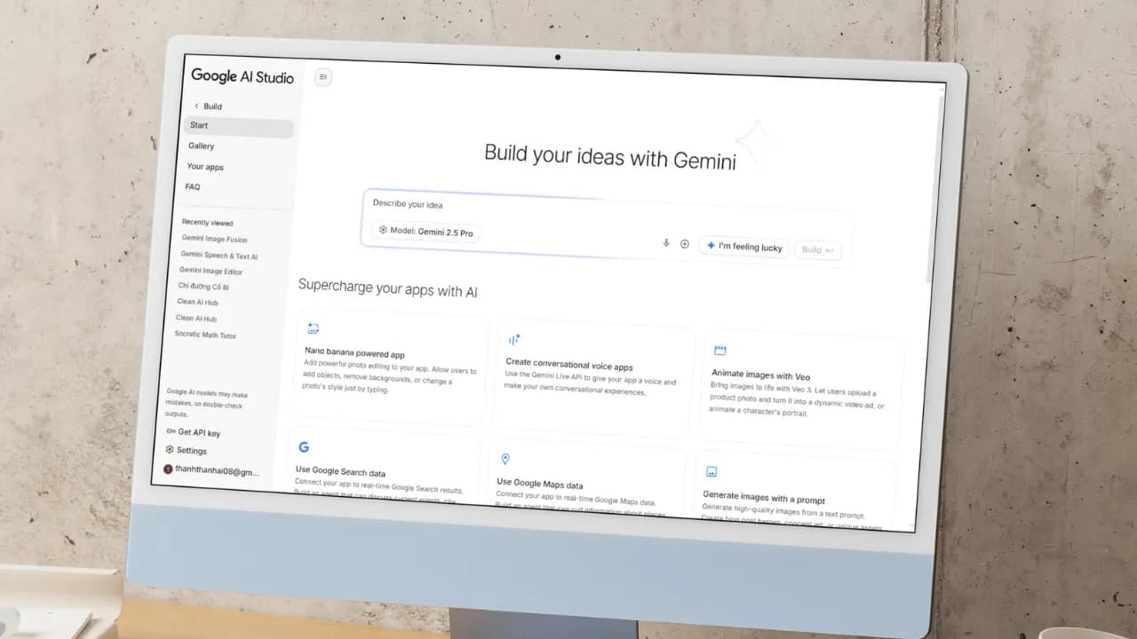Viewport: 1137px width, 639px height.
Task: Click the Animate images with Veo icon
Action: pos(718,351)
